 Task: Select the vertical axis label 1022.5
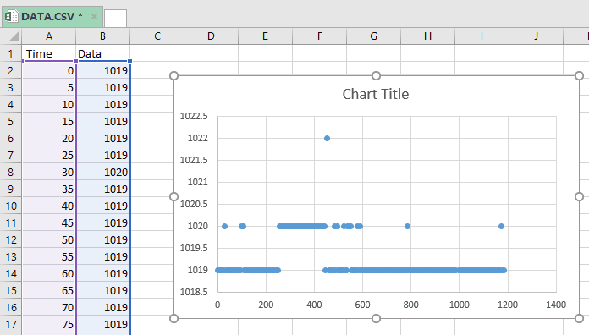[194, 116]
